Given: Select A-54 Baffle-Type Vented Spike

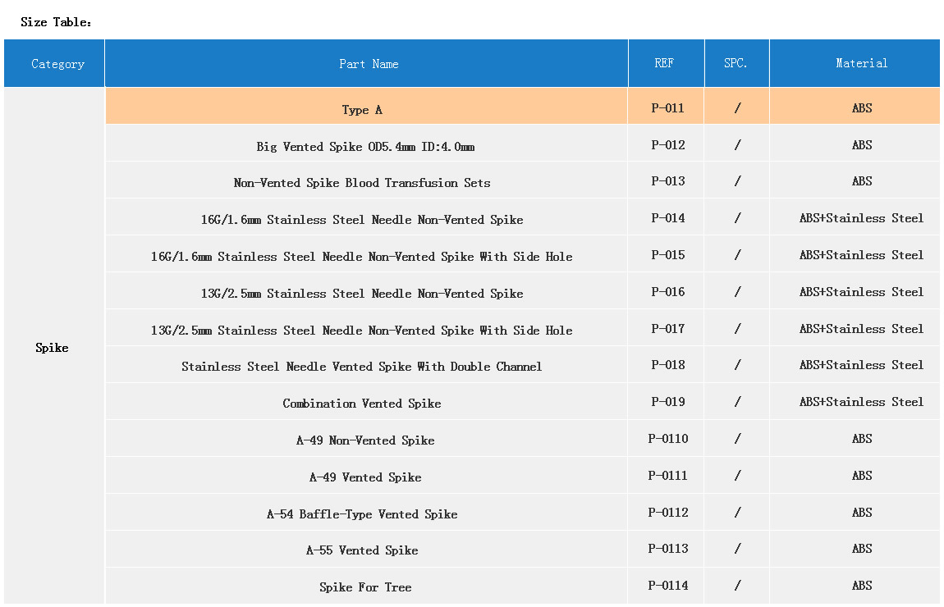Looking at the screenshot, I should [x=362, y=514].
